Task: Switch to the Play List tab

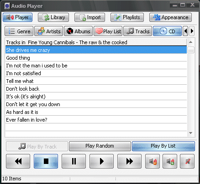Action: pyautogui.click(x=108, y=31)
